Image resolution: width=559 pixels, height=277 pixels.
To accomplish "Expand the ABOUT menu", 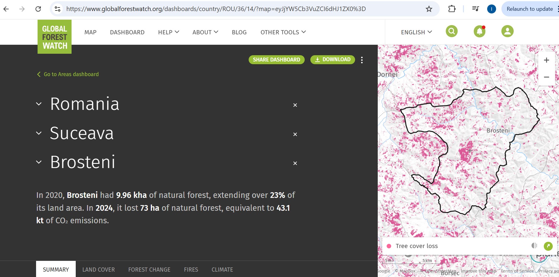I will click(205, 32).
